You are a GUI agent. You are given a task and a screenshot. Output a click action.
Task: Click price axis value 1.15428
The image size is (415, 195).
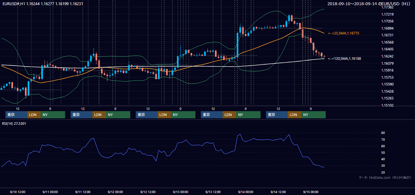(387, 91)
